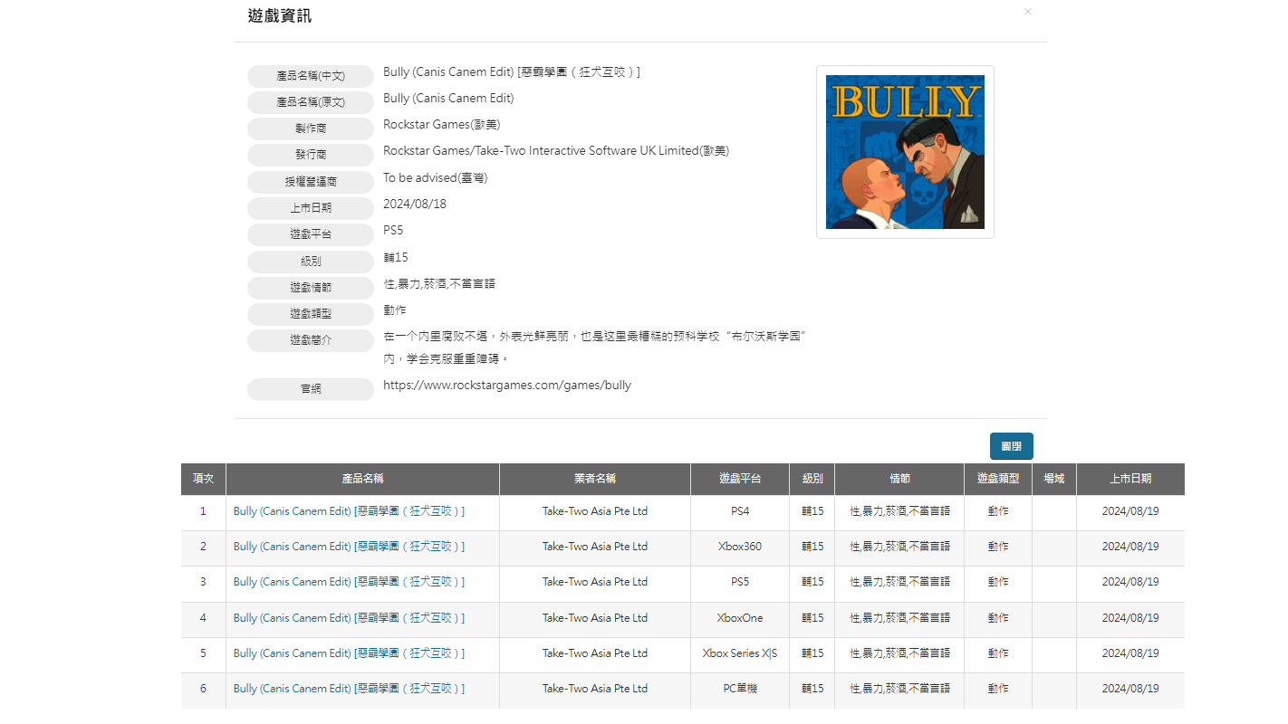
Task: Click the 授權營運商 label pill
Action: coord(311,182)
